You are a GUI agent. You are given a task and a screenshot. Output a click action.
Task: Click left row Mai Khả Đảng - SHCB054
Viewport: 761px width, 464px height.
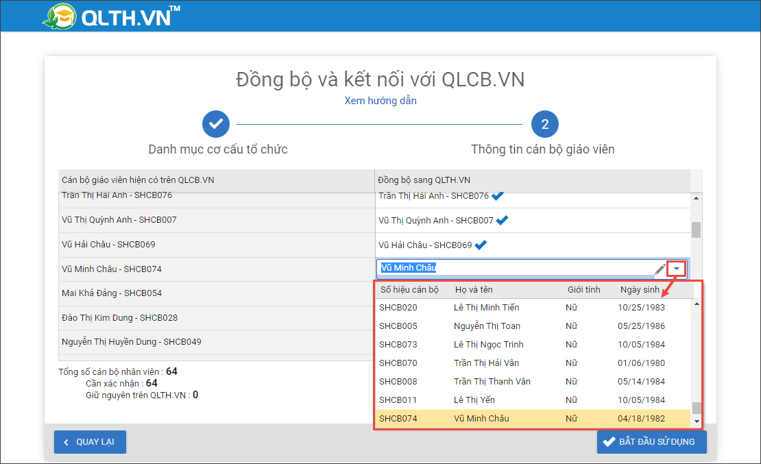[x=217, y=293]
